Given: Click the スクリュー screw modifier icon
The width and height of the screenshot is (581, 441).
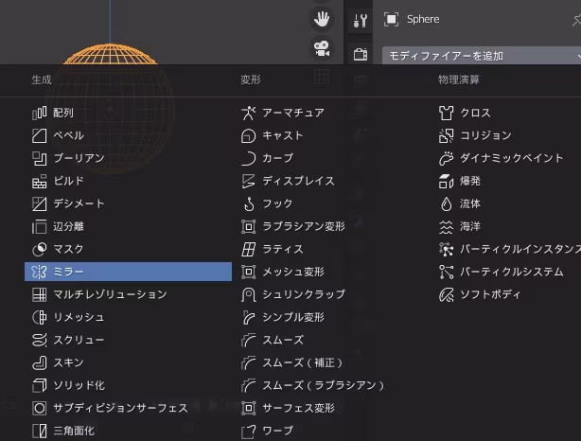Looking at the screenshot, I should tap(40, 340).
